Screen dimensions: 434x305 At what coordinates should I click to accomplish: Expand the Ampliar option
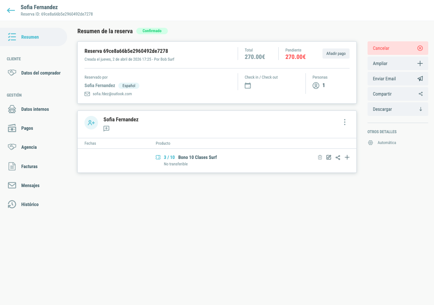click(398, 63)
